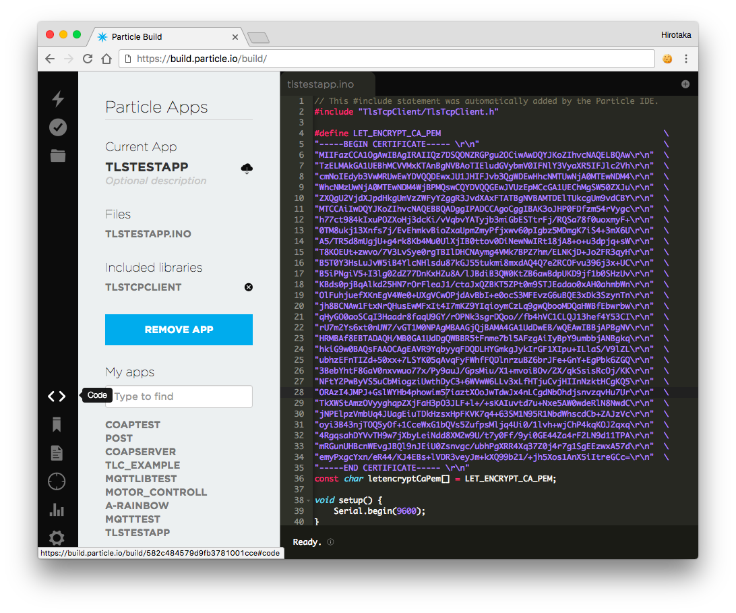Go back in the browser

(51, 59)
